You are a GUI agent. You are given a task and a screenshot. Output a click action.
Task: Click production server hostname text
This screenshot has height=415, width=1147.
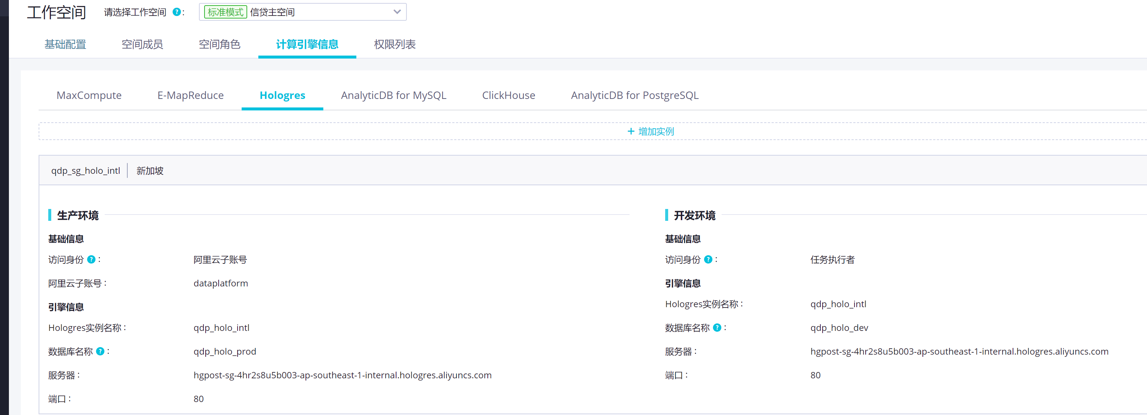342,375
